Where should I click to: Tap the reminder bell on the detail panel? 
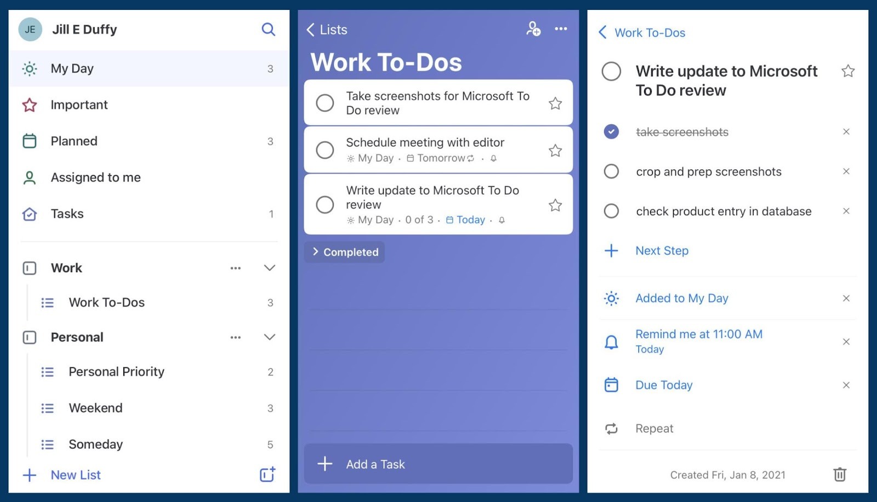[x=611, y=341]
